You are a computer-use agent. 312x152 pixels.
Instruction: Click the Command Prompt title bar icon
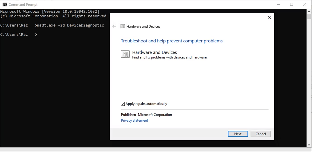coord(5,4)
